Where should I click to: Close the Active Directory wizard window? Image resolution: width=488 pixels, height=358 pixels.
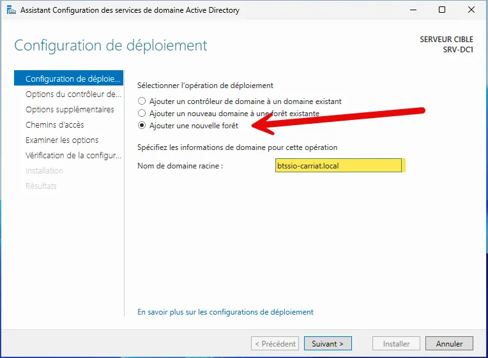pos(471,10)
